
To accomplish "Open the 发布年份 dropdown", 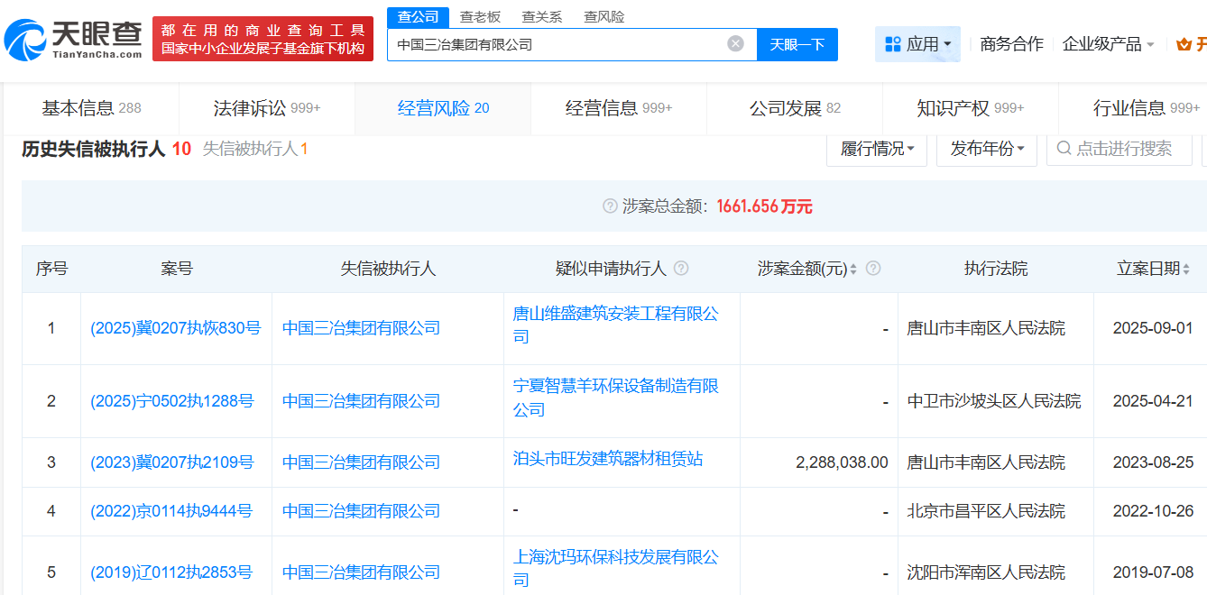I will click(986, 149).
